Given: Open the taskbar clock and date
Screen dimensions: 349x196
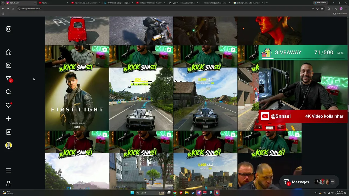Looking at the screenshot, I should click(x=340, y=193).
